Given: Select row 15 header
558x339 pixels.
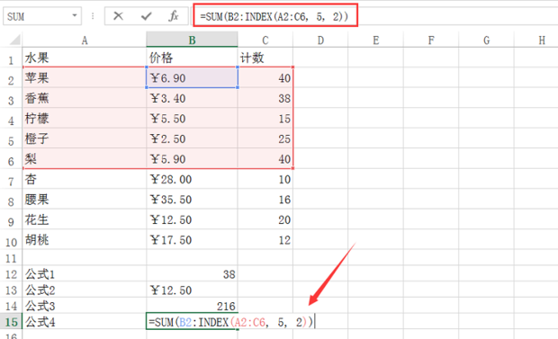Looking at the screenshot, I should pos(11,322).
